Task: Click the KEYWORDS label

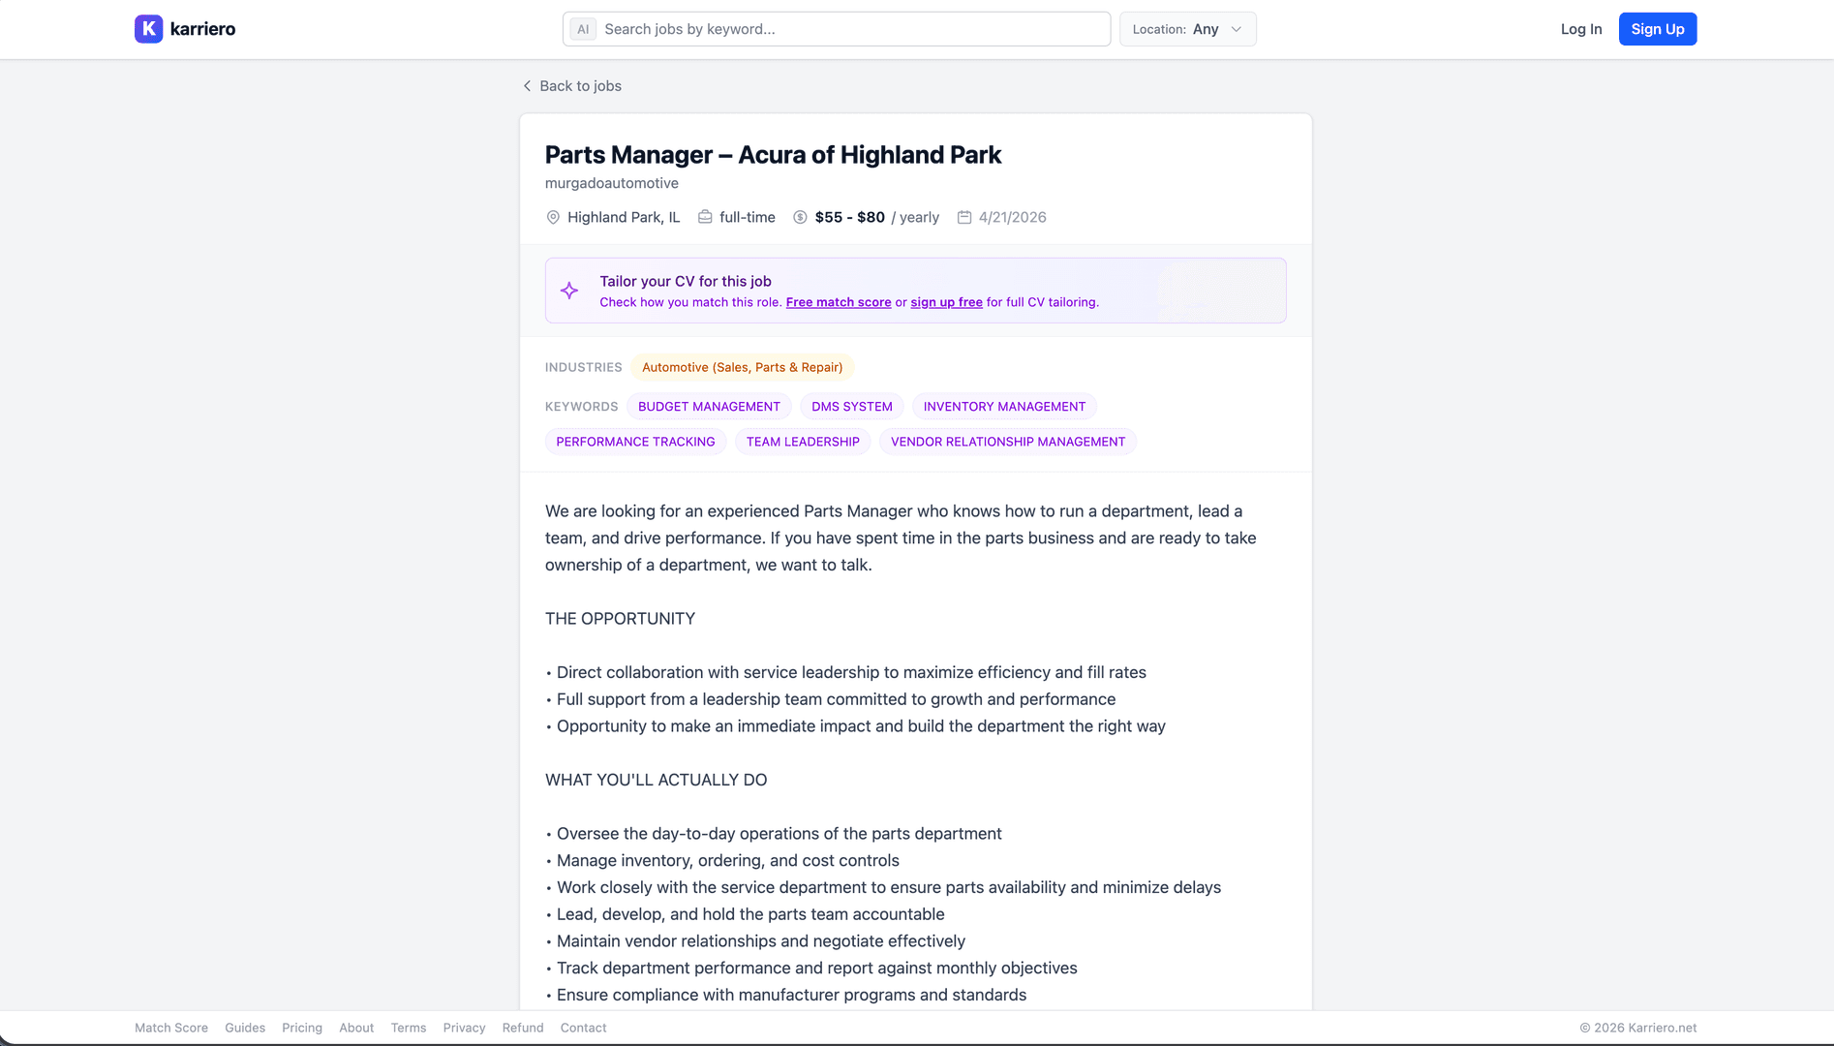Action: (582, 407)
